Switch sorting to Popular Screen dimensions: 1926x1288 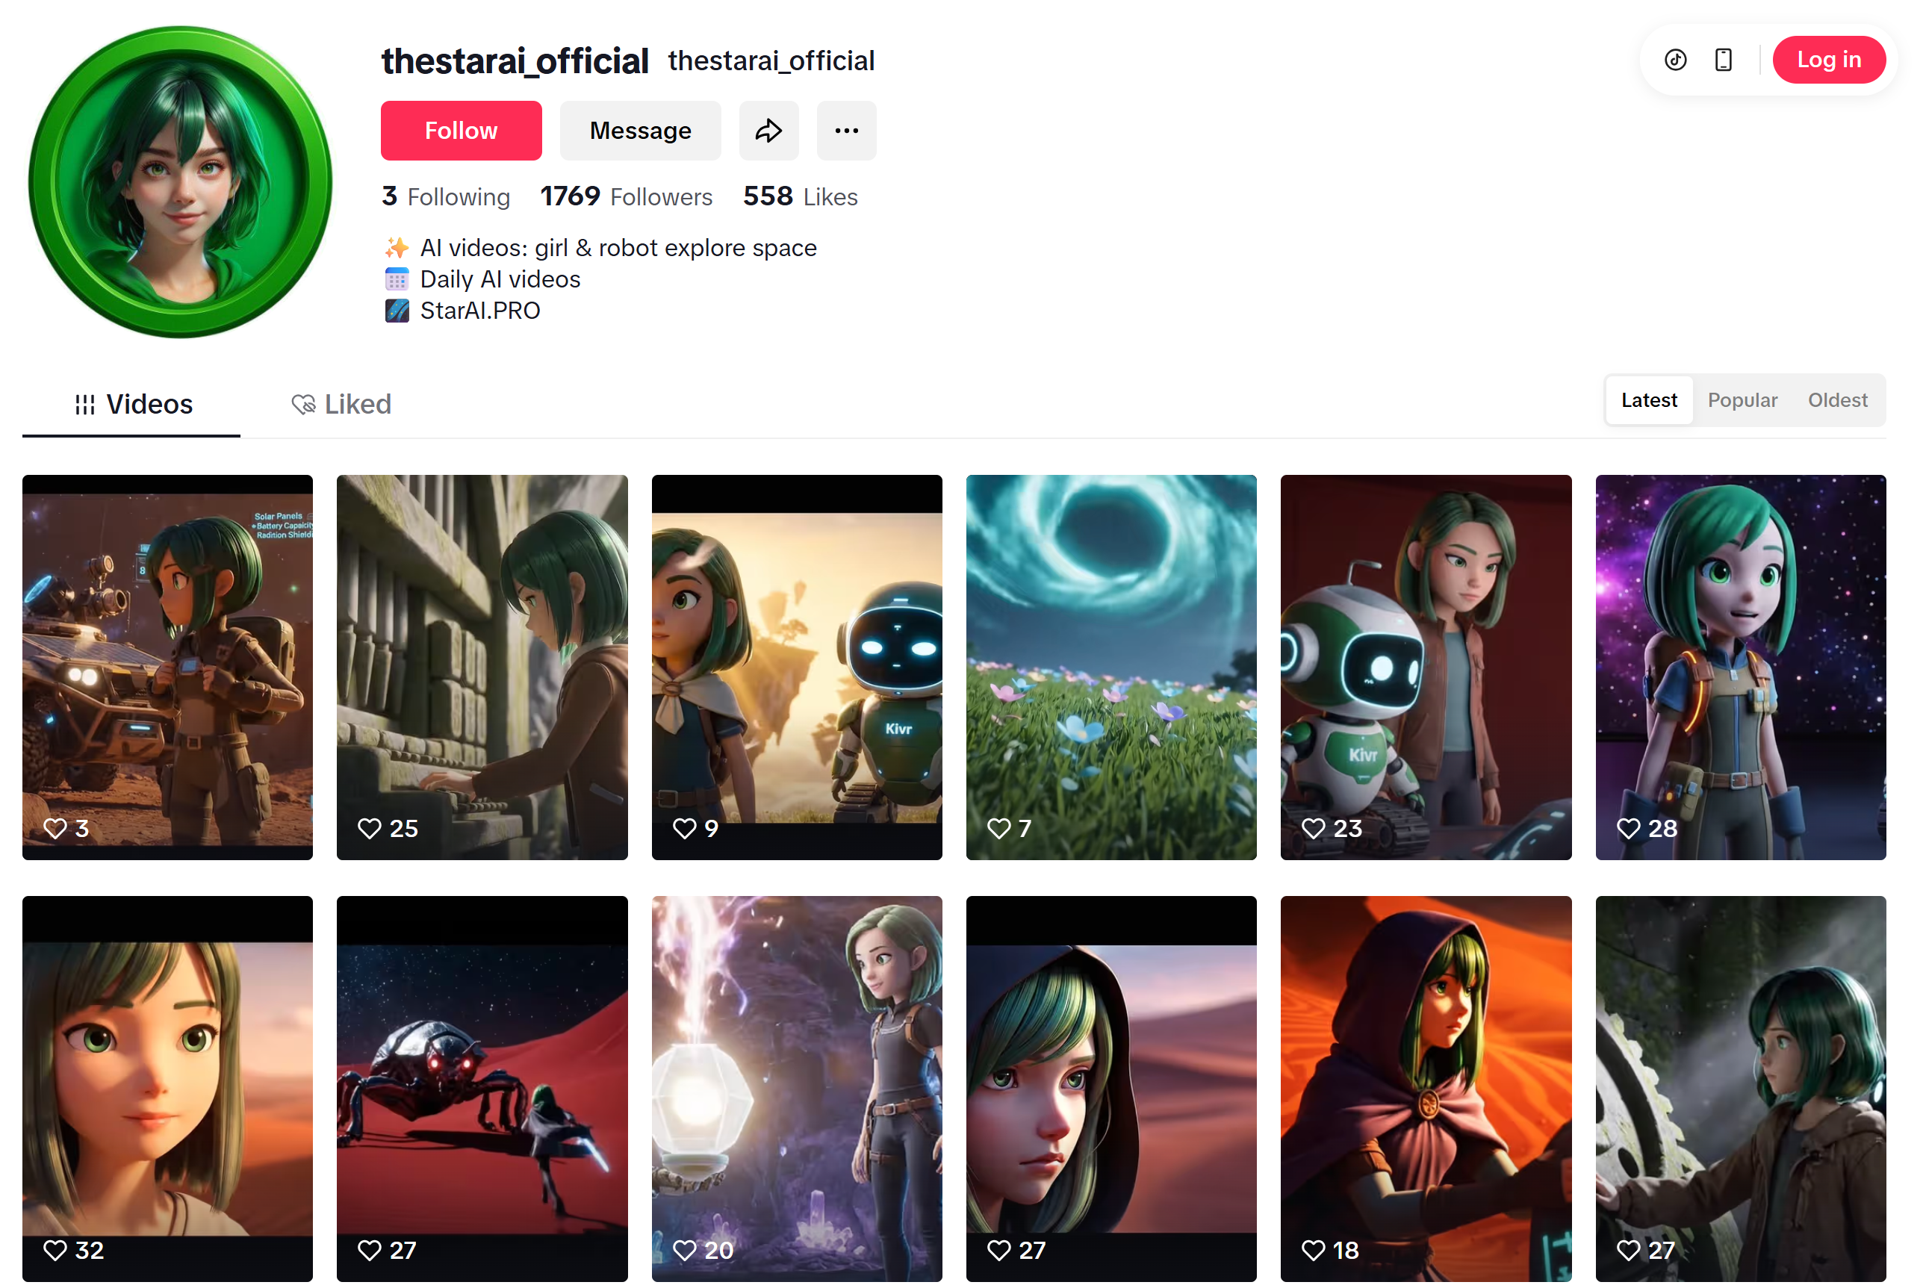[x=1742, y=400]
